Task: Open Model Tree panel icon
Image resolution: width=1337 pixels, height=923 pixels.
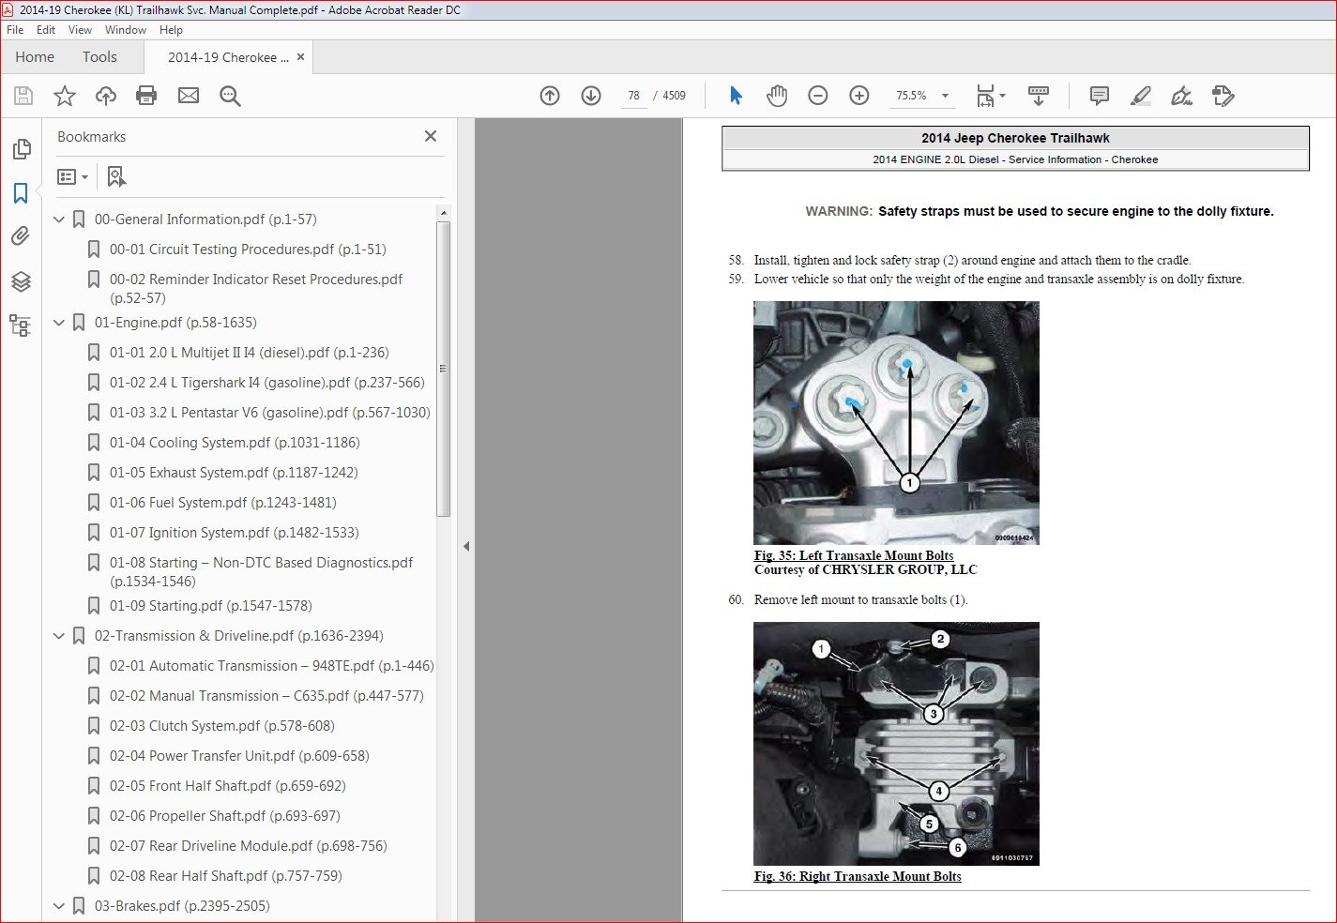Action: point(21,325)
